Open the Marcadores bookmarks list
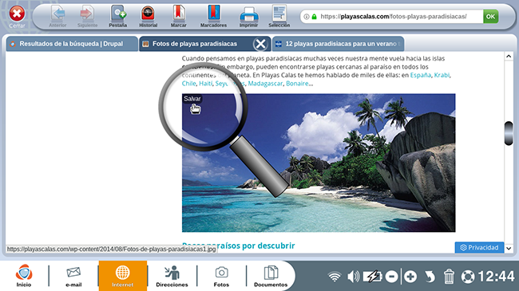The width and height of the screenshot is (519, 291). tap(213, 16)
